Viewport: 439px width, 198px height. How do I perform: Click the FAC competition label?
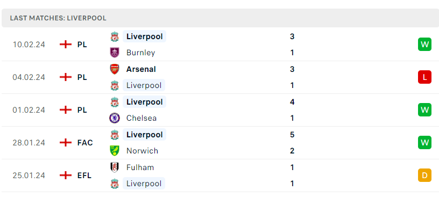point(85,143)
